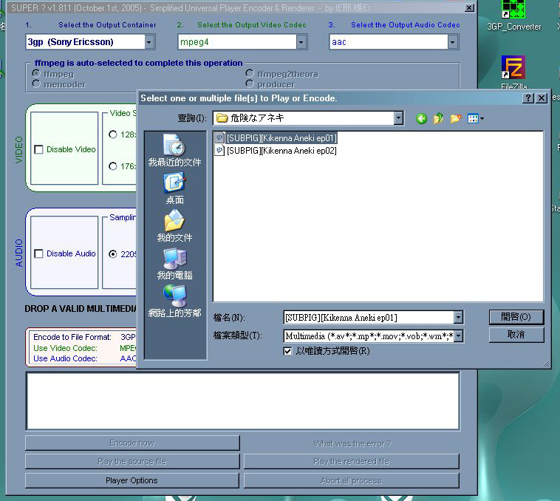Viewport: 560px width, 501px height.
Task: Go back using the green arrow icon
Action: tap(421, 118)
